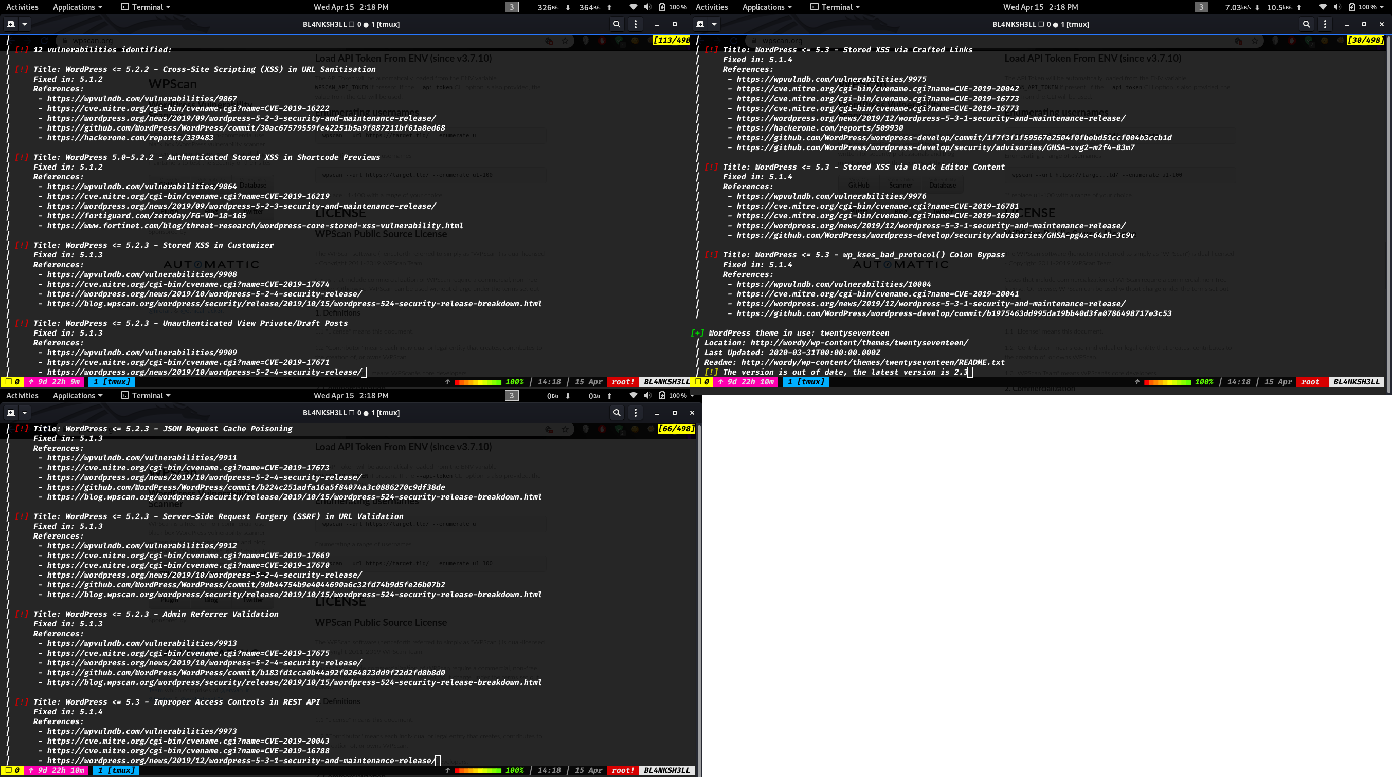Open hamburger menu in top-right terminal window
The width and height of the screenshot is (1392, 777).
(x=1325, y=24)
